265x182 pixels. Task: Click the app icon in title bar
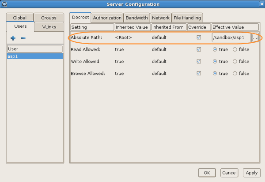[4, 4]
